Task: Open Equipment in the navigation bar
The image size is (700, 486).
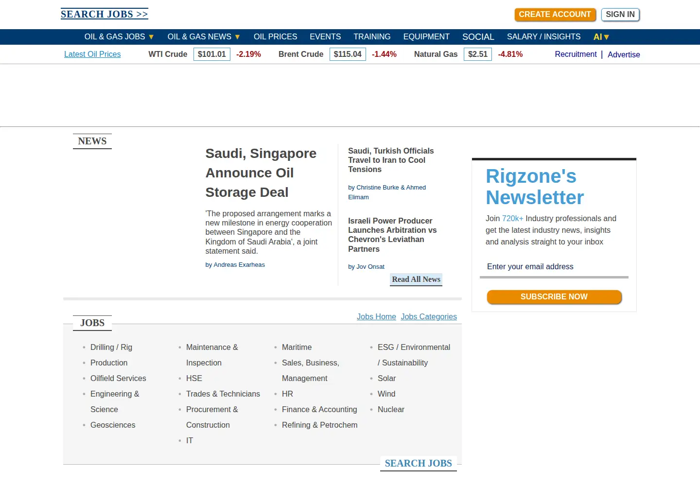Action: (426, 37)
